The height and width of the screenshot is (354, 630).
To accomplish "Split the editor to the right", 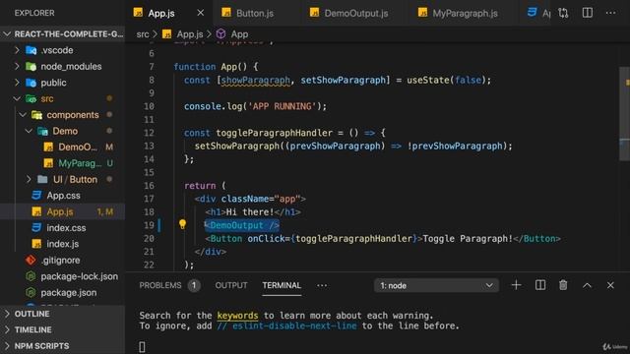I will pyautogui.click(x=588, y=13).
